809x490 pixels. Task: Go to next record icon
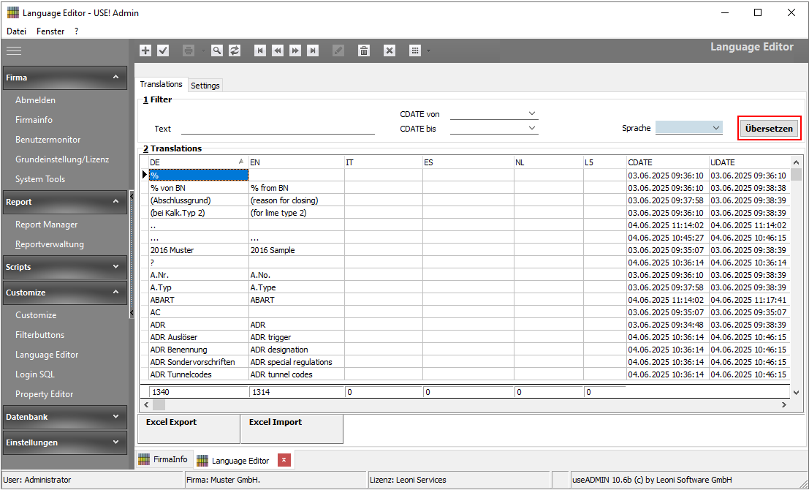click(295, 50)
